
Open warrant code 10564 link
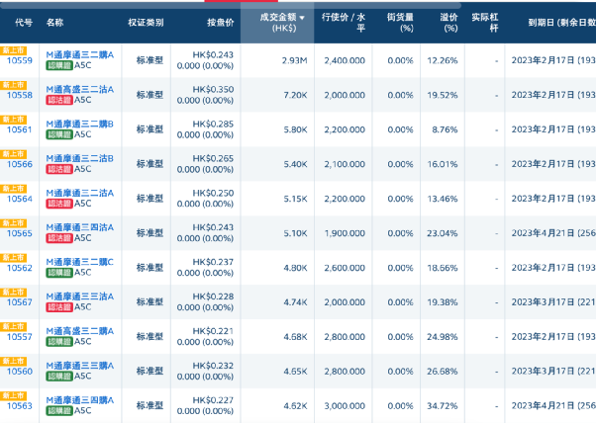20,198
